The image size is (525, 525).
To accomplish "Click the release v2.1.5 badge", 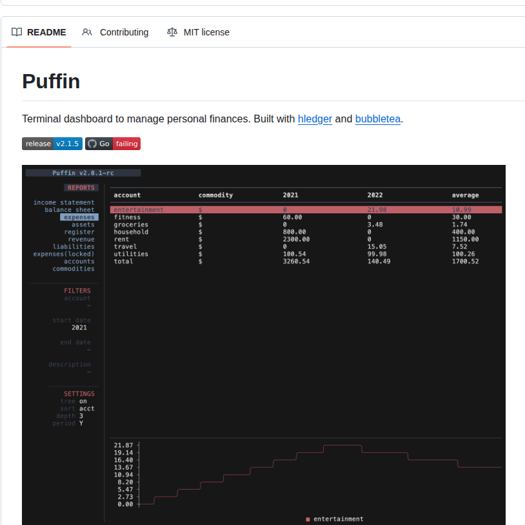I will coord(52,144).
